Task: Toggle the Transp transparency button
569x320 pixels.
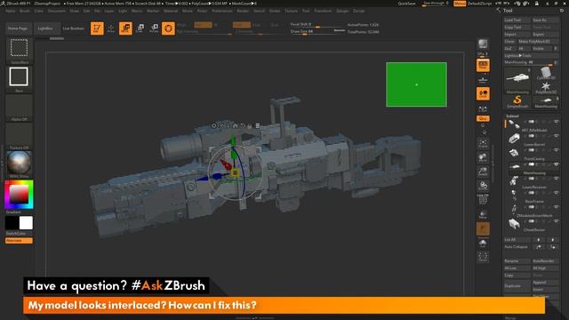Action: (483, 215)
